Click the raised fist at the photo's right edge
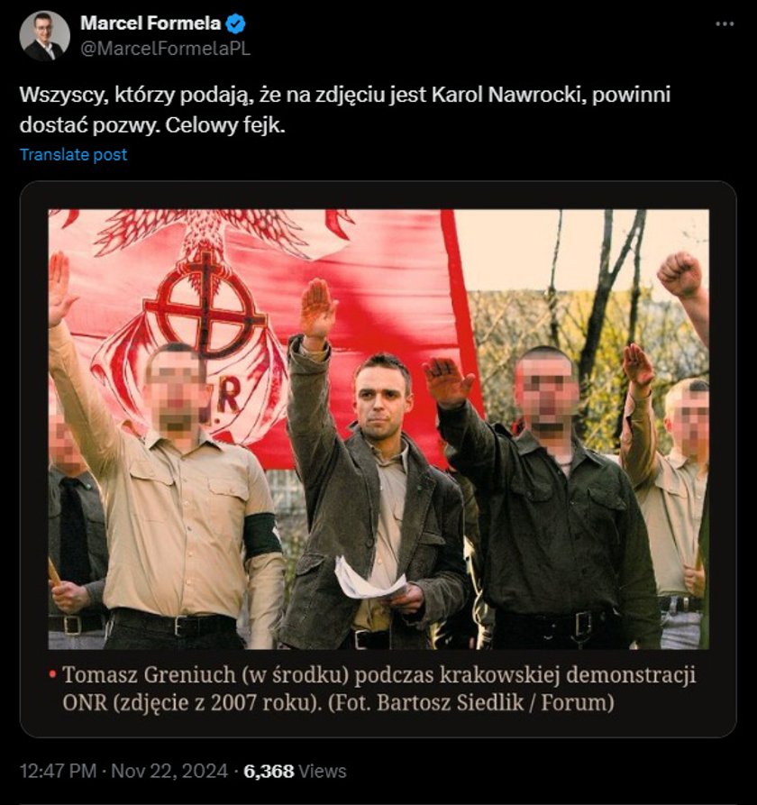 click(681, 274)
